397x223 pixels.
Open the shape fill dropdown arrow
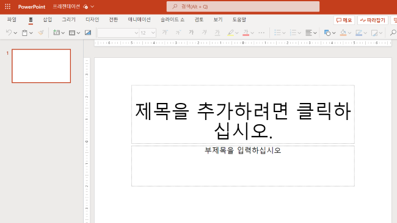[x=349, y=33]
